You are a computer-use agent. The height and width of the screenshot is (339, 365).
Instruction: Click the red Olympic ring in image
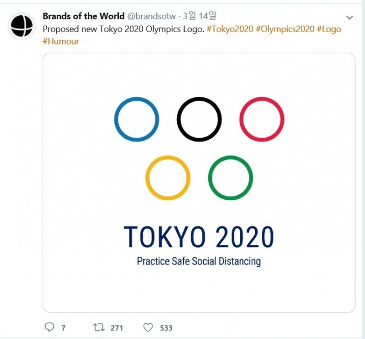[262, 119]
